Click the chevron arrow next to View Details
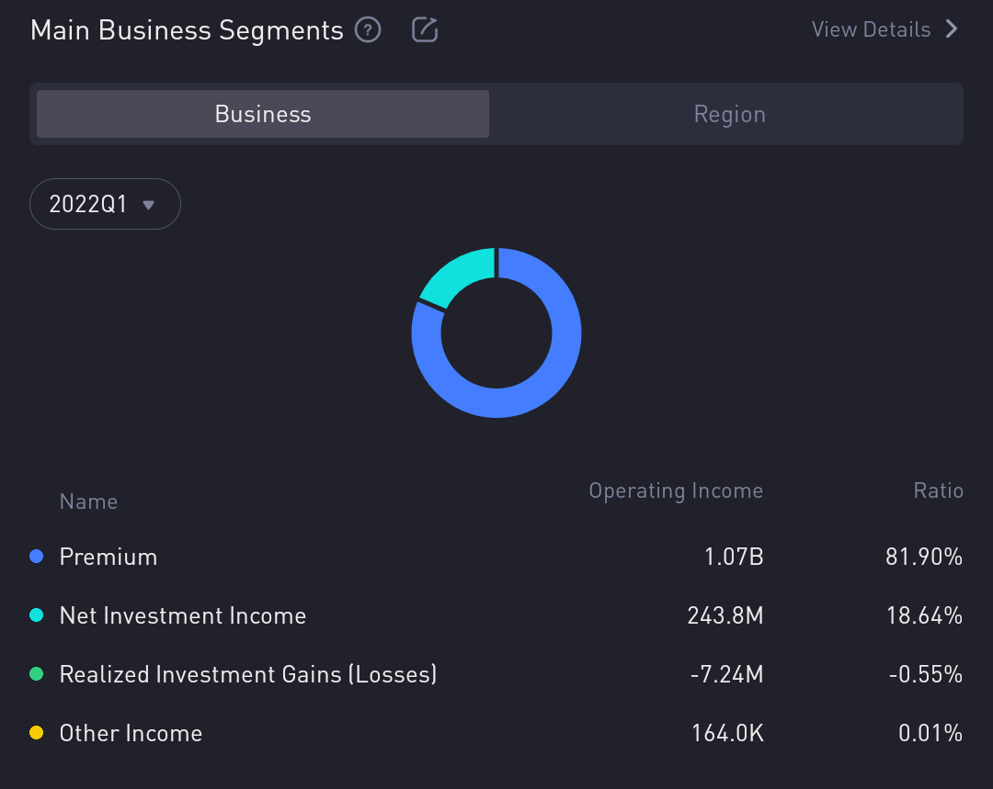This screenshot has width=993, height=789. click(x=952, y=29)
